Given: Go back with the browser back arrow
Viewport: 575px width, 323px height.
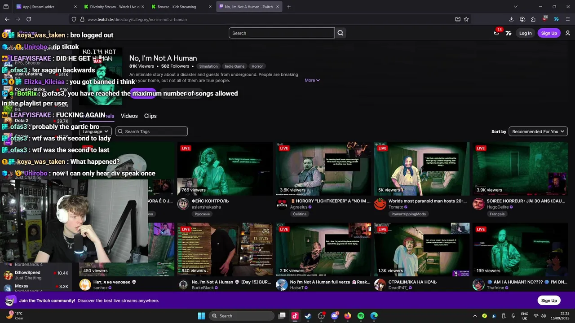Looking at the screenshot, I should [7, 19].
